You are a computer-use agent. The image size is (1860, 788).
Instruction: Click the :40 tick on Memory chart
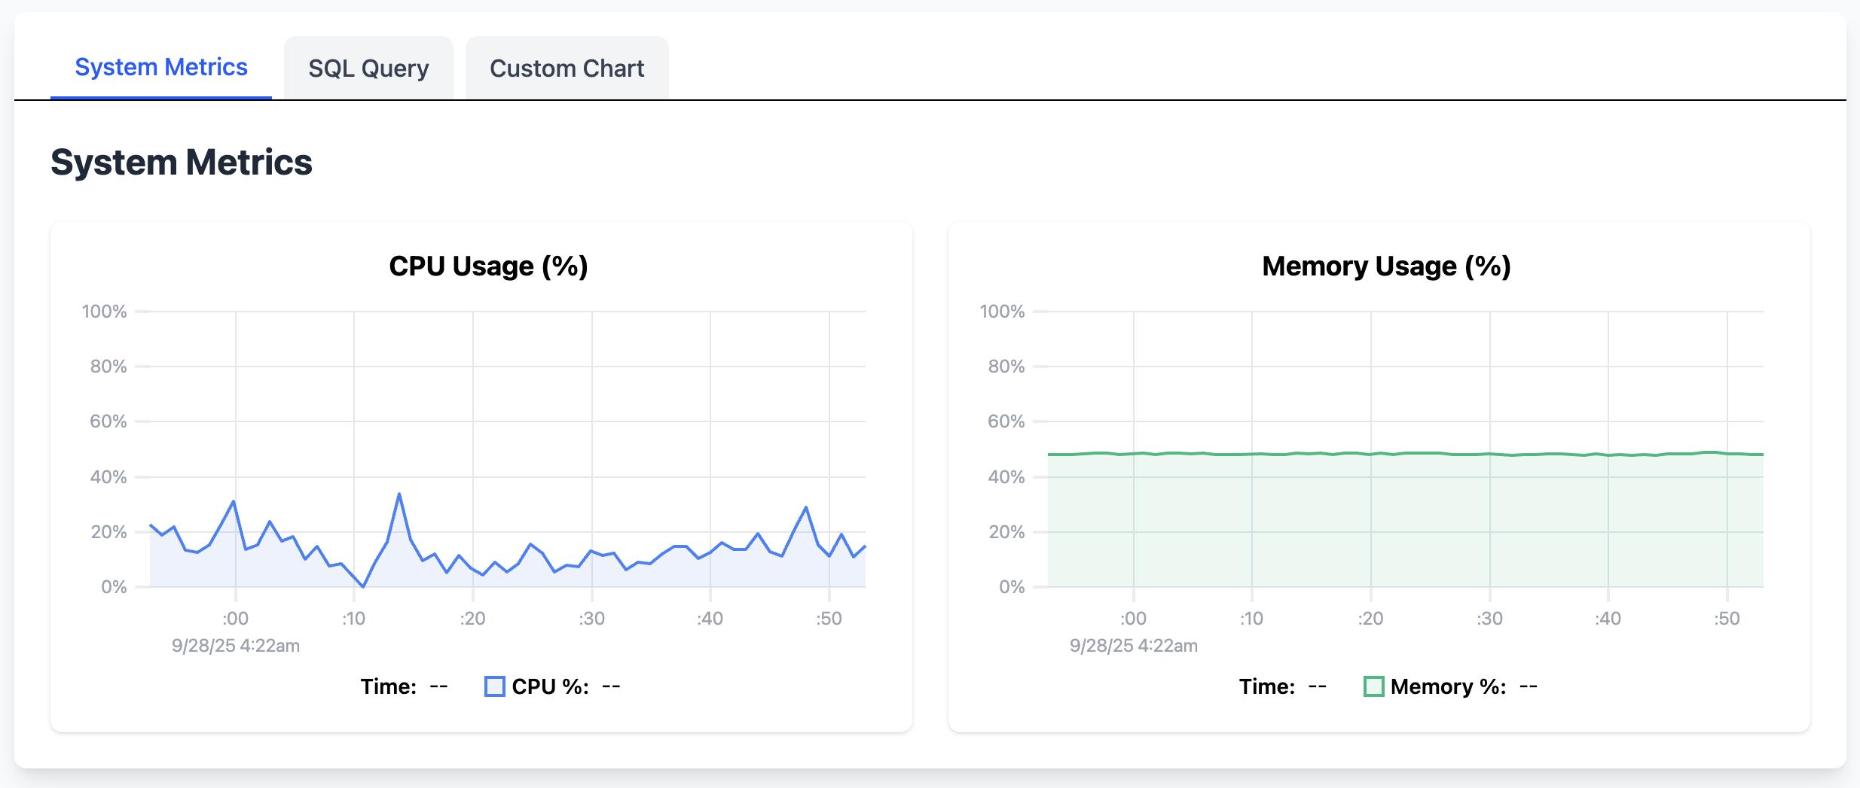1608,619
